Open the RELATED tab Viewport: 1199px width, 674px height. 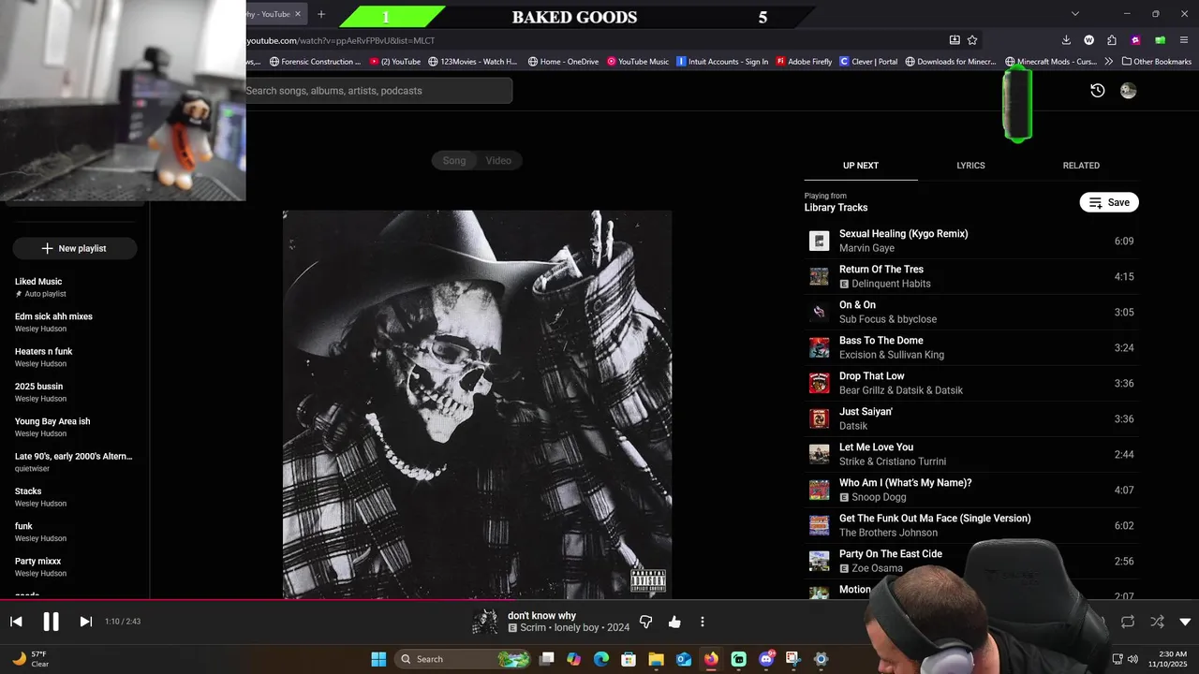(1081, 166)
